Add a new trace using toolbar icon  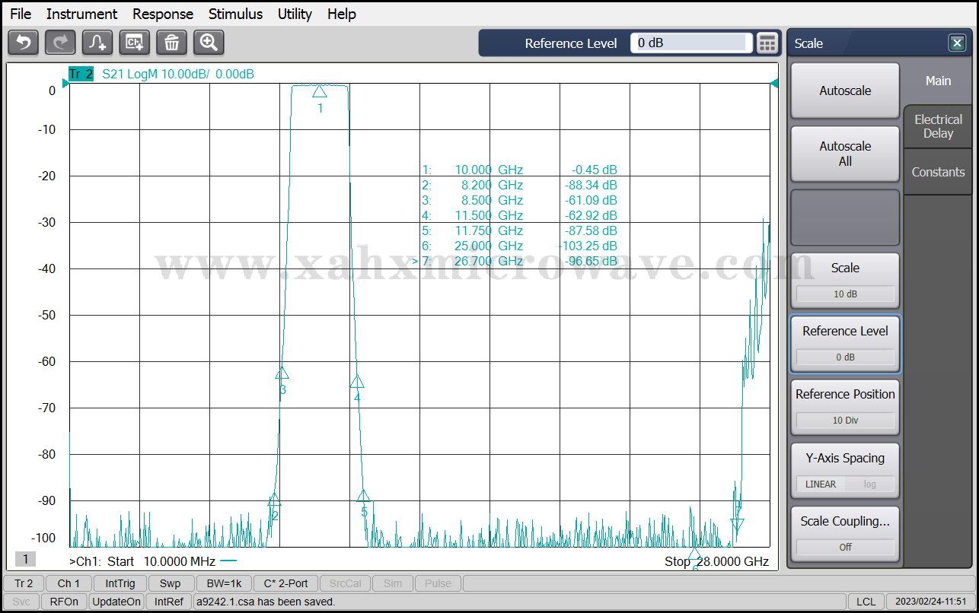point(97,43)
